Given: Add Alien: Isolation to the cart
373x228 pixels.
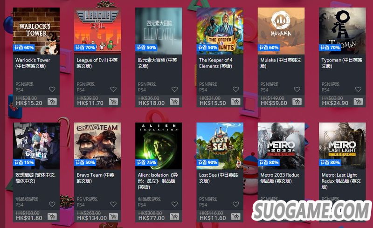Looking at the screenshot, I should [x=174, y=217].
